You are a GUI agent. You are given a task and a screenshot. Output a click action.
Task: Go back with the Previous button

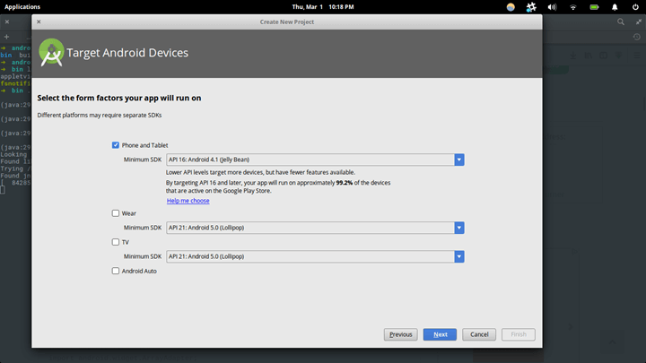(x=401, y=334)
